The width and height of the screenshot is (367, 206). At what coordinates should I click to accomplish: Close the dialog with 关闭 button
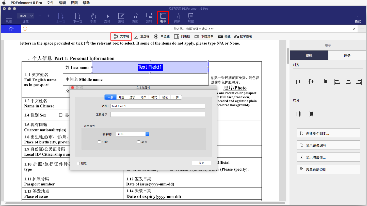click(x=201, y=163)
